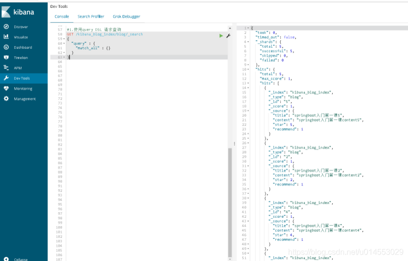Collapse third hit at output line 38
This screenshot has height=261, width=408.
tap(248, 198)
